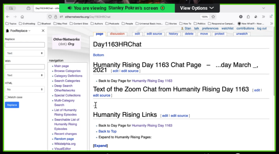The width and height of the screenshot is (279, 154).
Task: Click the With text input field
Action: coord(25,67)
